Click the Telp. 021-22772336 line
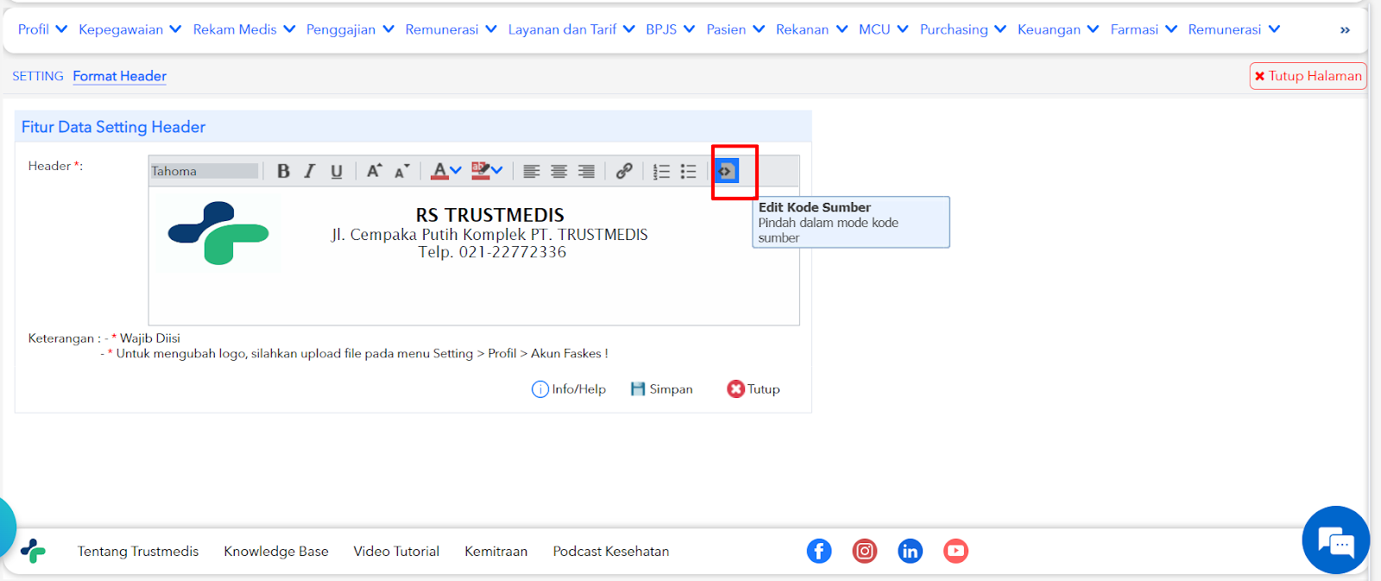 point(493,252)
